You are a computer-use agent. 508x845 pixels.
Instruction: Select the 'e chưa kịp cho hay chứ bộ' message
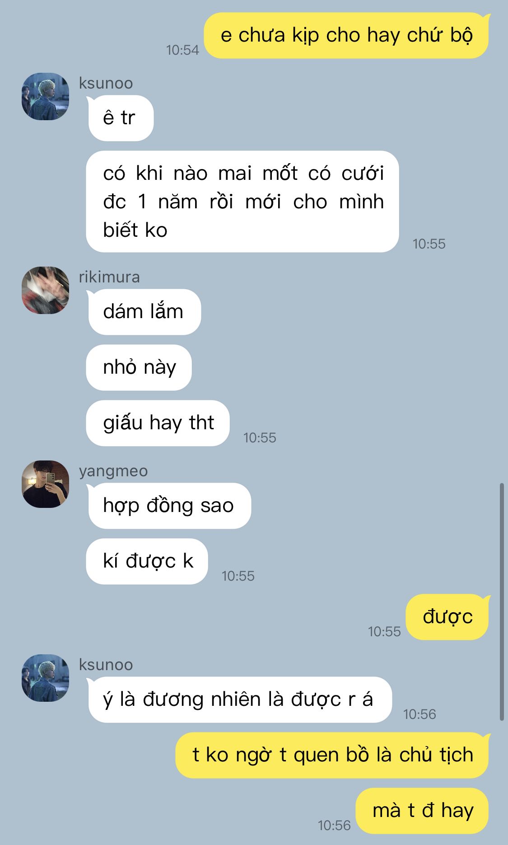coord(346,35)
